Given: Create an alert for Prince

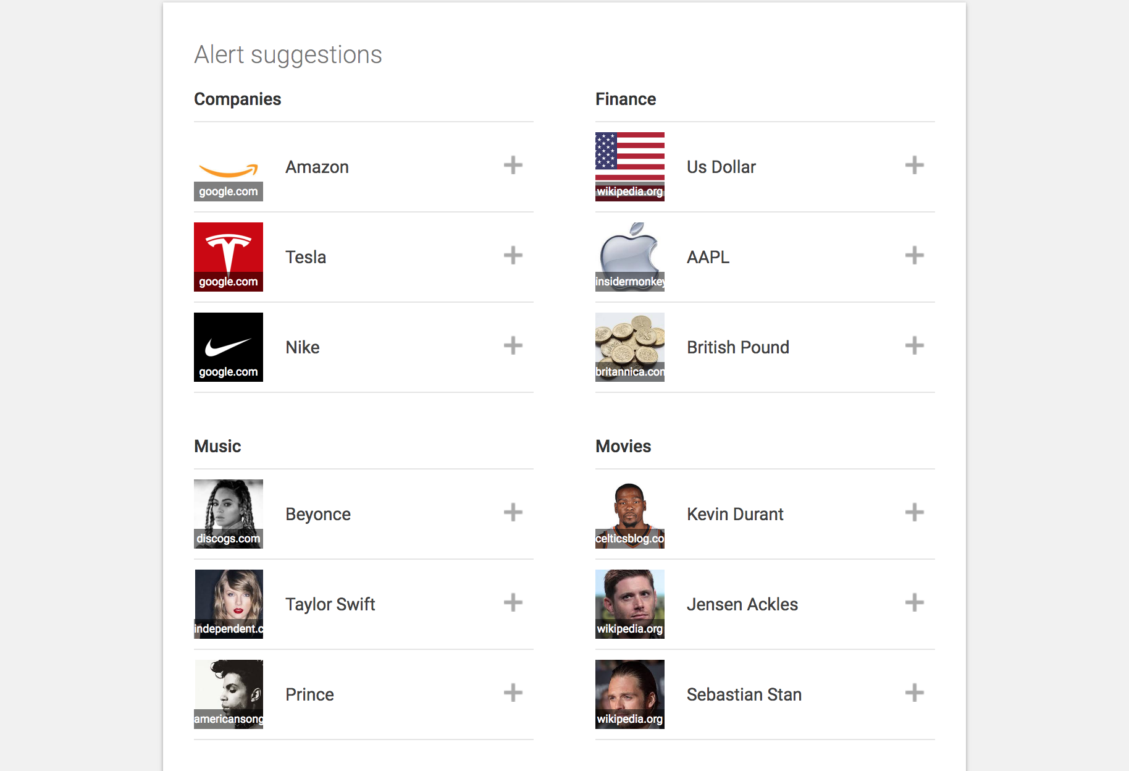Looking at the screenshot, I should pos(513,693).
